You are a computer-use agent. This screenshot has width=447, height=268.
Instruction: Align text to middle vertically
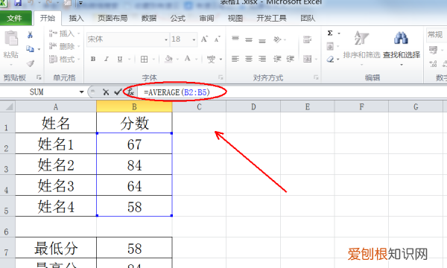(249, 39)
